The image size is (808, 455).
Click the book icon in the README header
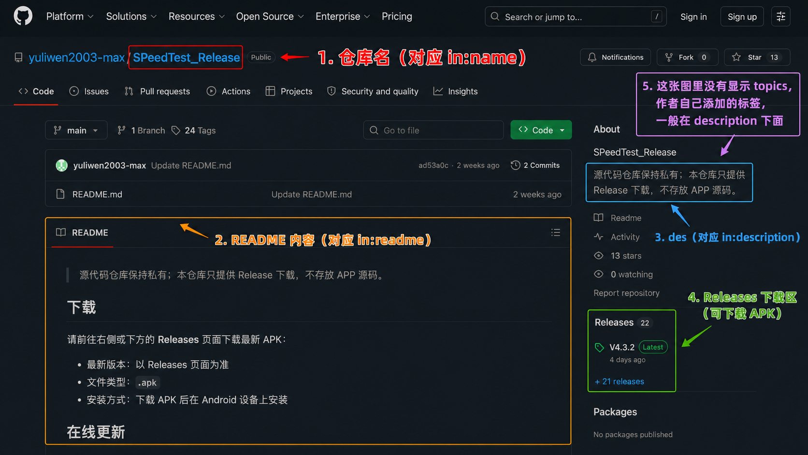61,233
